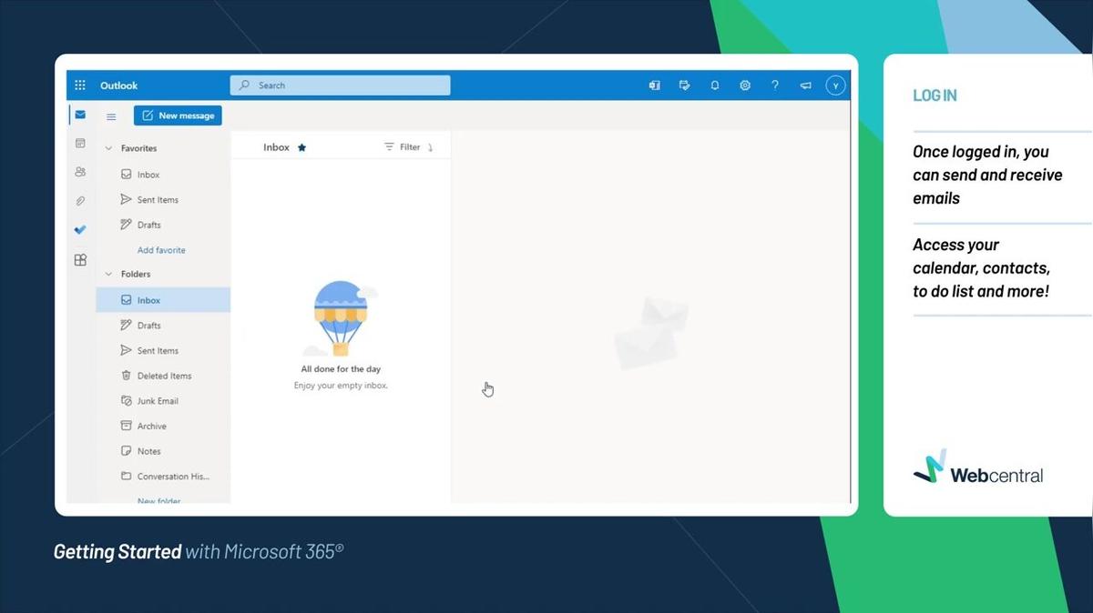Open Help question mark

tap(775, 85)
